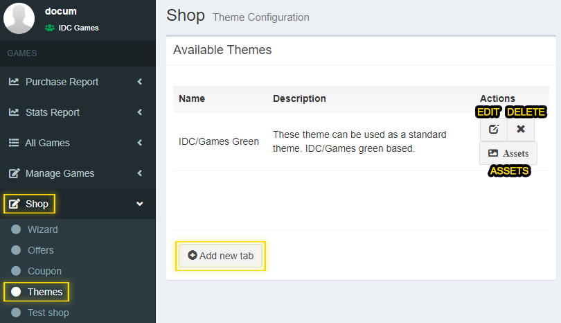Collapse the Shop menu chevron
The height and width of the screenshot is (323, 561).
(x=139, y=204)
